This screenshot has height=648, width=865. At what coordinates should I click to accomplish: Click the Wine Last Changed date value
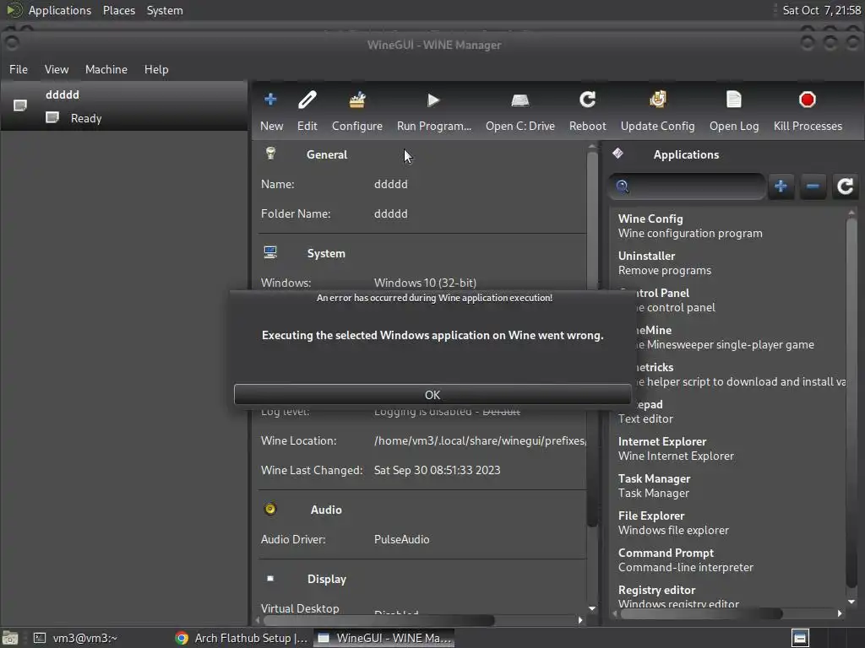pyautogui.click(x=437, y=470)
